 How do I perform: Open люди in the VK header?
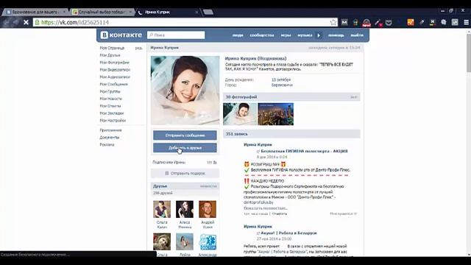pos(238,35)
